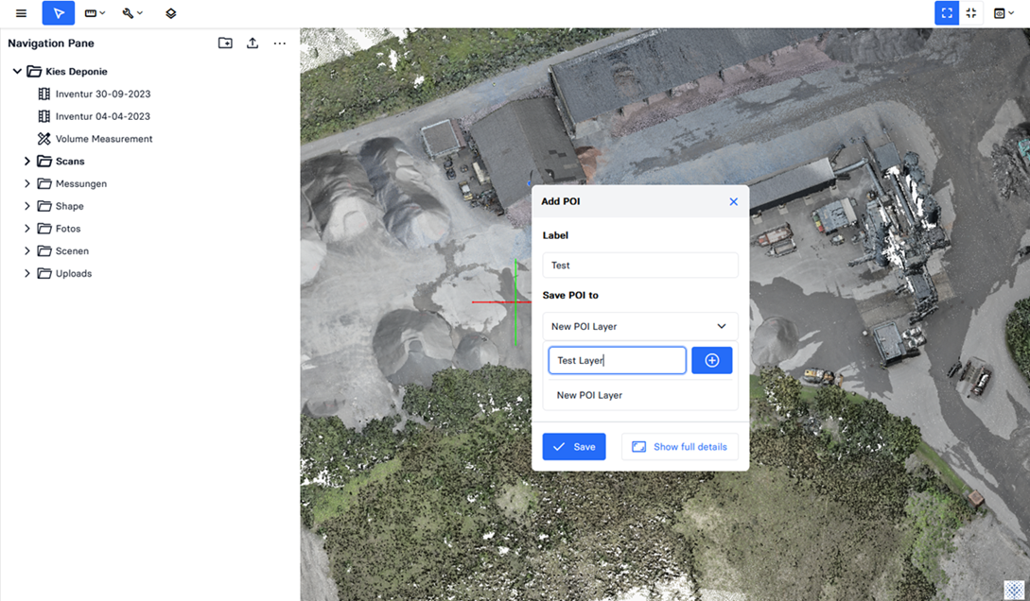The image size is (1030, 601).
Task: Open the camera view settings dropdown
Action: click(1004, 13)
